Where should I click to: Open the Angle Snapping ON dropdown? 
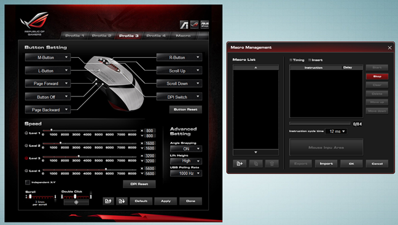click(x=186, y=149)
